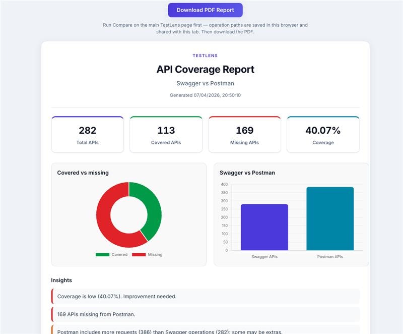Select the TESTLENS brand label
403x334 pixels.
(x=205, y=55)
